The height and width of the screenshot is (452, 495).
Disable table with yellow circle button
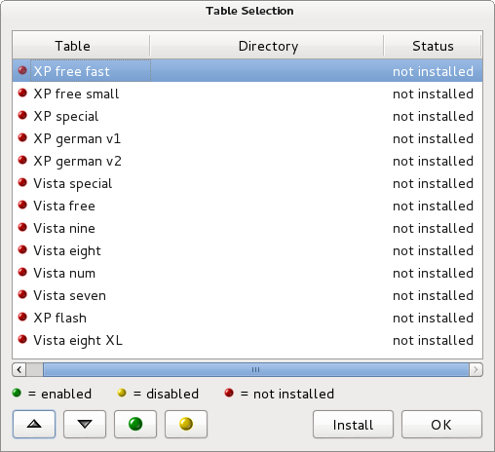click(186, 424)
